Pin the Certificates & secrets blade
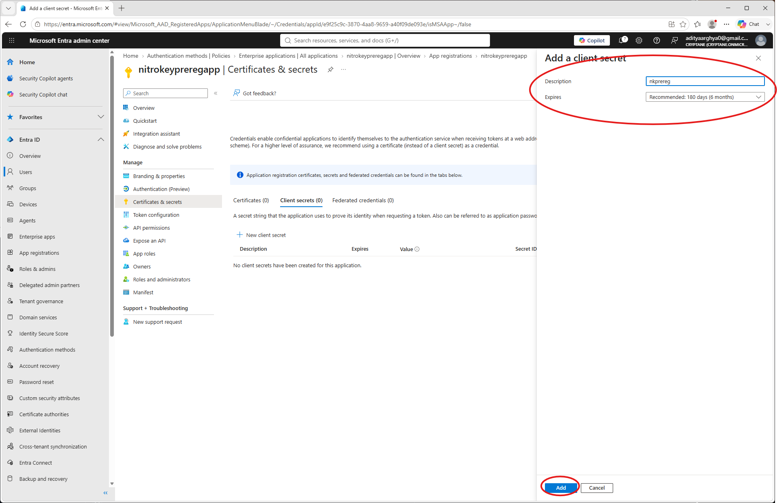777x503 pixels. click(331, 69)
